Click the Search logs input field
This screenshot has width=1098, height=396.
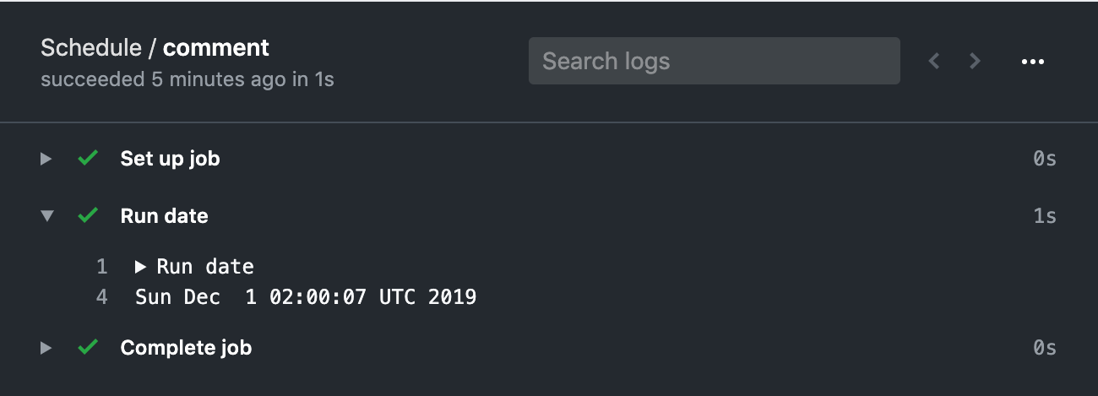(x=714, y=61)
